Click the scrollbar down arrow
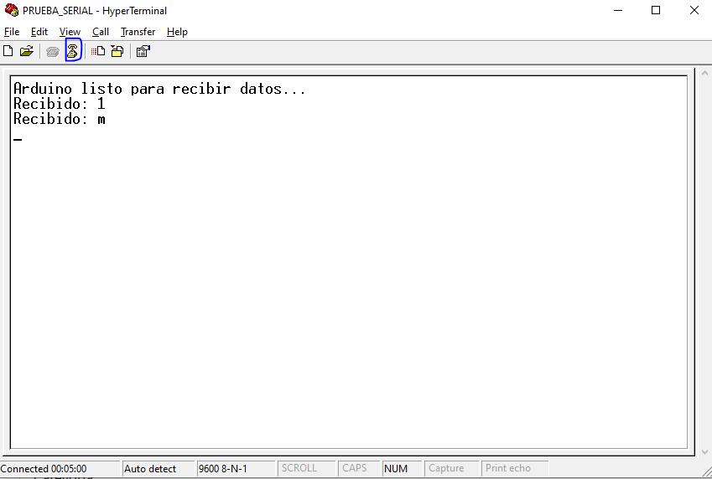 coord(704,452)
